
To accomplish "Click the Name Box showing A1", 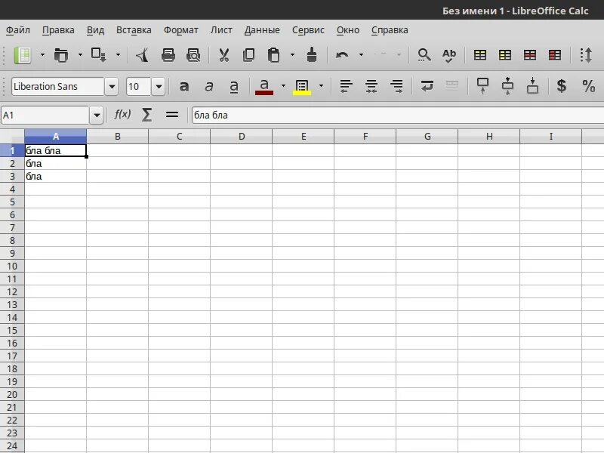I will pyautogui.click(x=45, y=116).
